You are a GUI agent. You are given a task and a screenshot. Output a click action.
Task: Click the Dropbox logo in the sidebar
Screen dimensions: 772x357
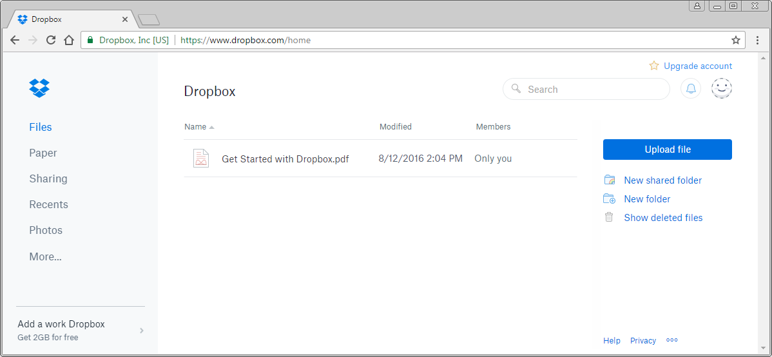[x=39, y=88]
